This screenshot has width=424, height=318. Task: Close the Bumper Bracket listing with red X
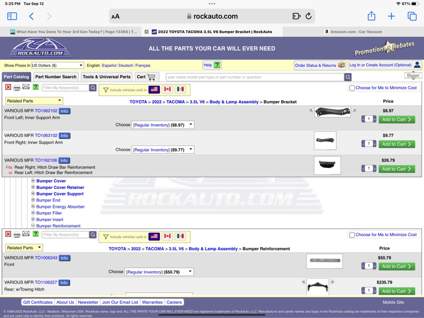point(8,87)
